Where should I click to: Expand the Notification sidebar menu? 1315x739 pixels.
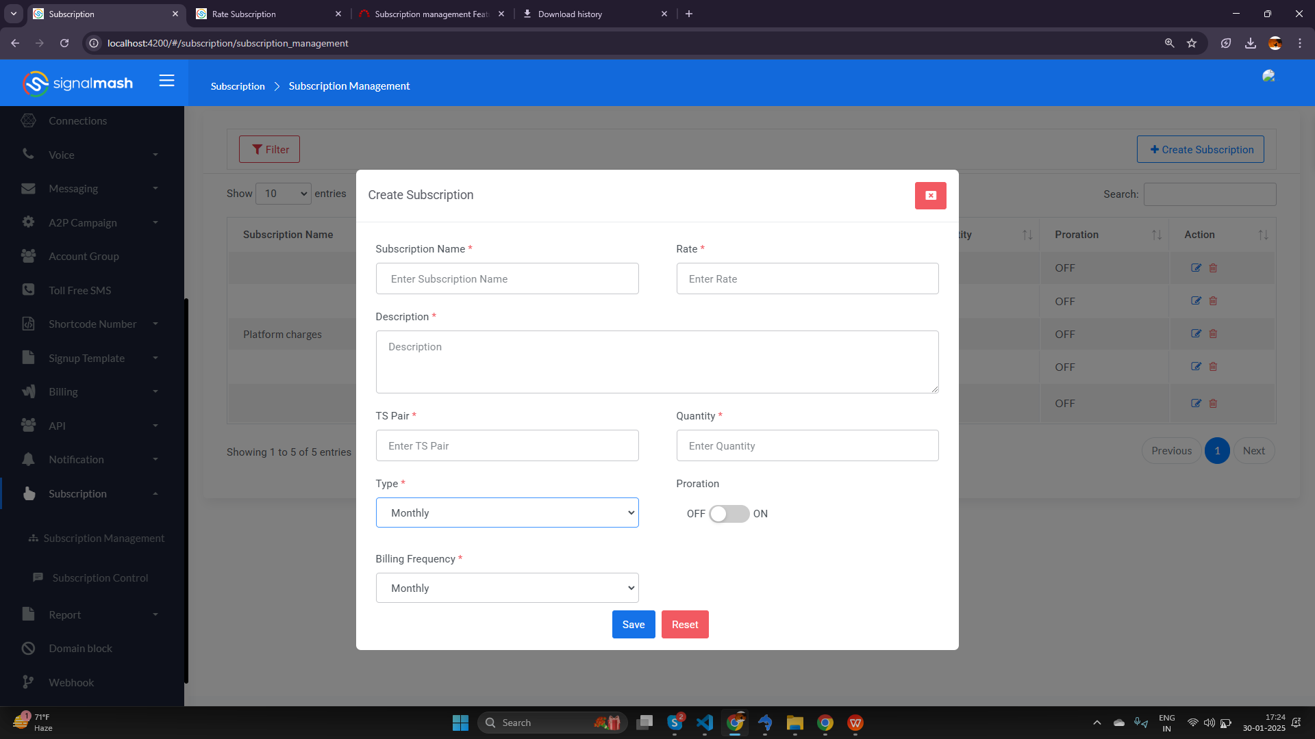(92, 459)
